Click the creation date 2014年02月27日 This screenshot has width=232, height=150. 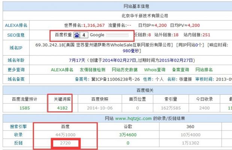119,60
